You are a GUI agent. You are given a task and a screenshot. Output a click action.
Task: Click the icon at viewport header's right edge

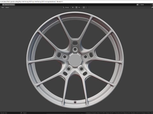(152, 7)
